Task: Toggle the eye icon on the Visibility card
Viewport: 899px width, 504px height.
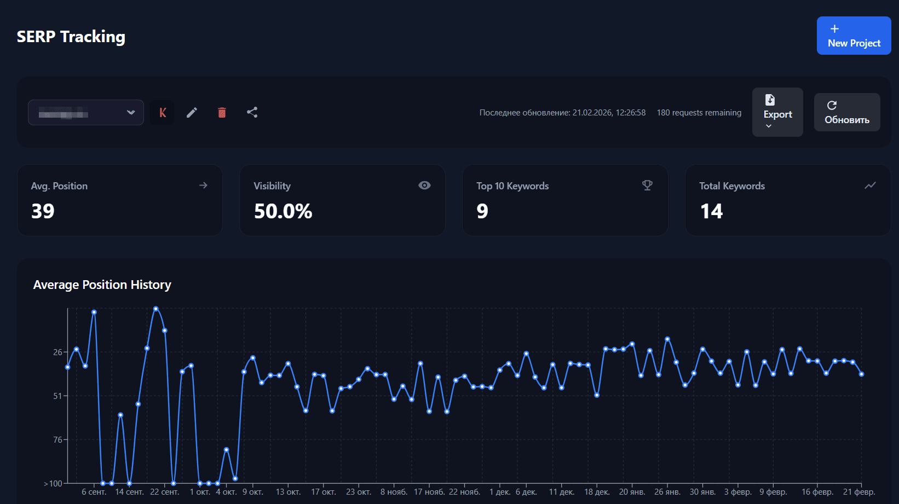Action: (425, 185)
